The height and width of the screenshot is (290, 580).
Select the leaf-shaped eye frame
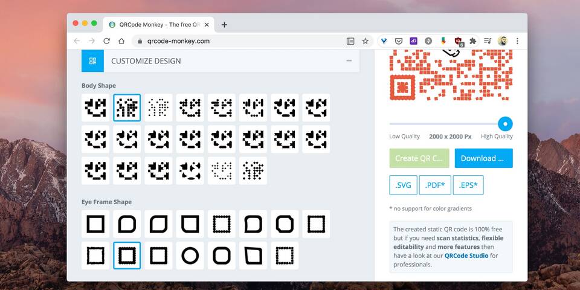pyautogui.click(x=158, y=224)
